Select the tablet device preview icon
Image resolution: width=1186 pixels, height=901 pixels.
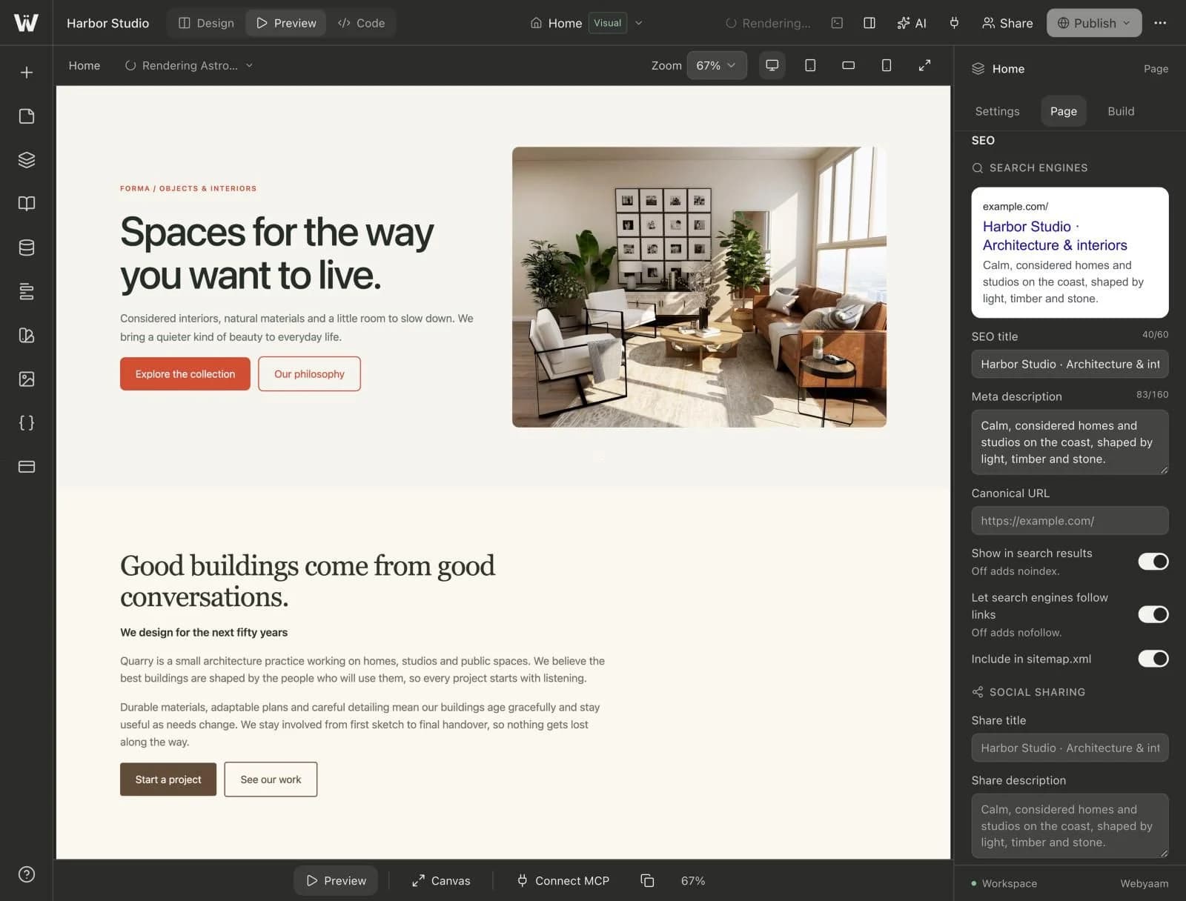click(x=810, y=65)
